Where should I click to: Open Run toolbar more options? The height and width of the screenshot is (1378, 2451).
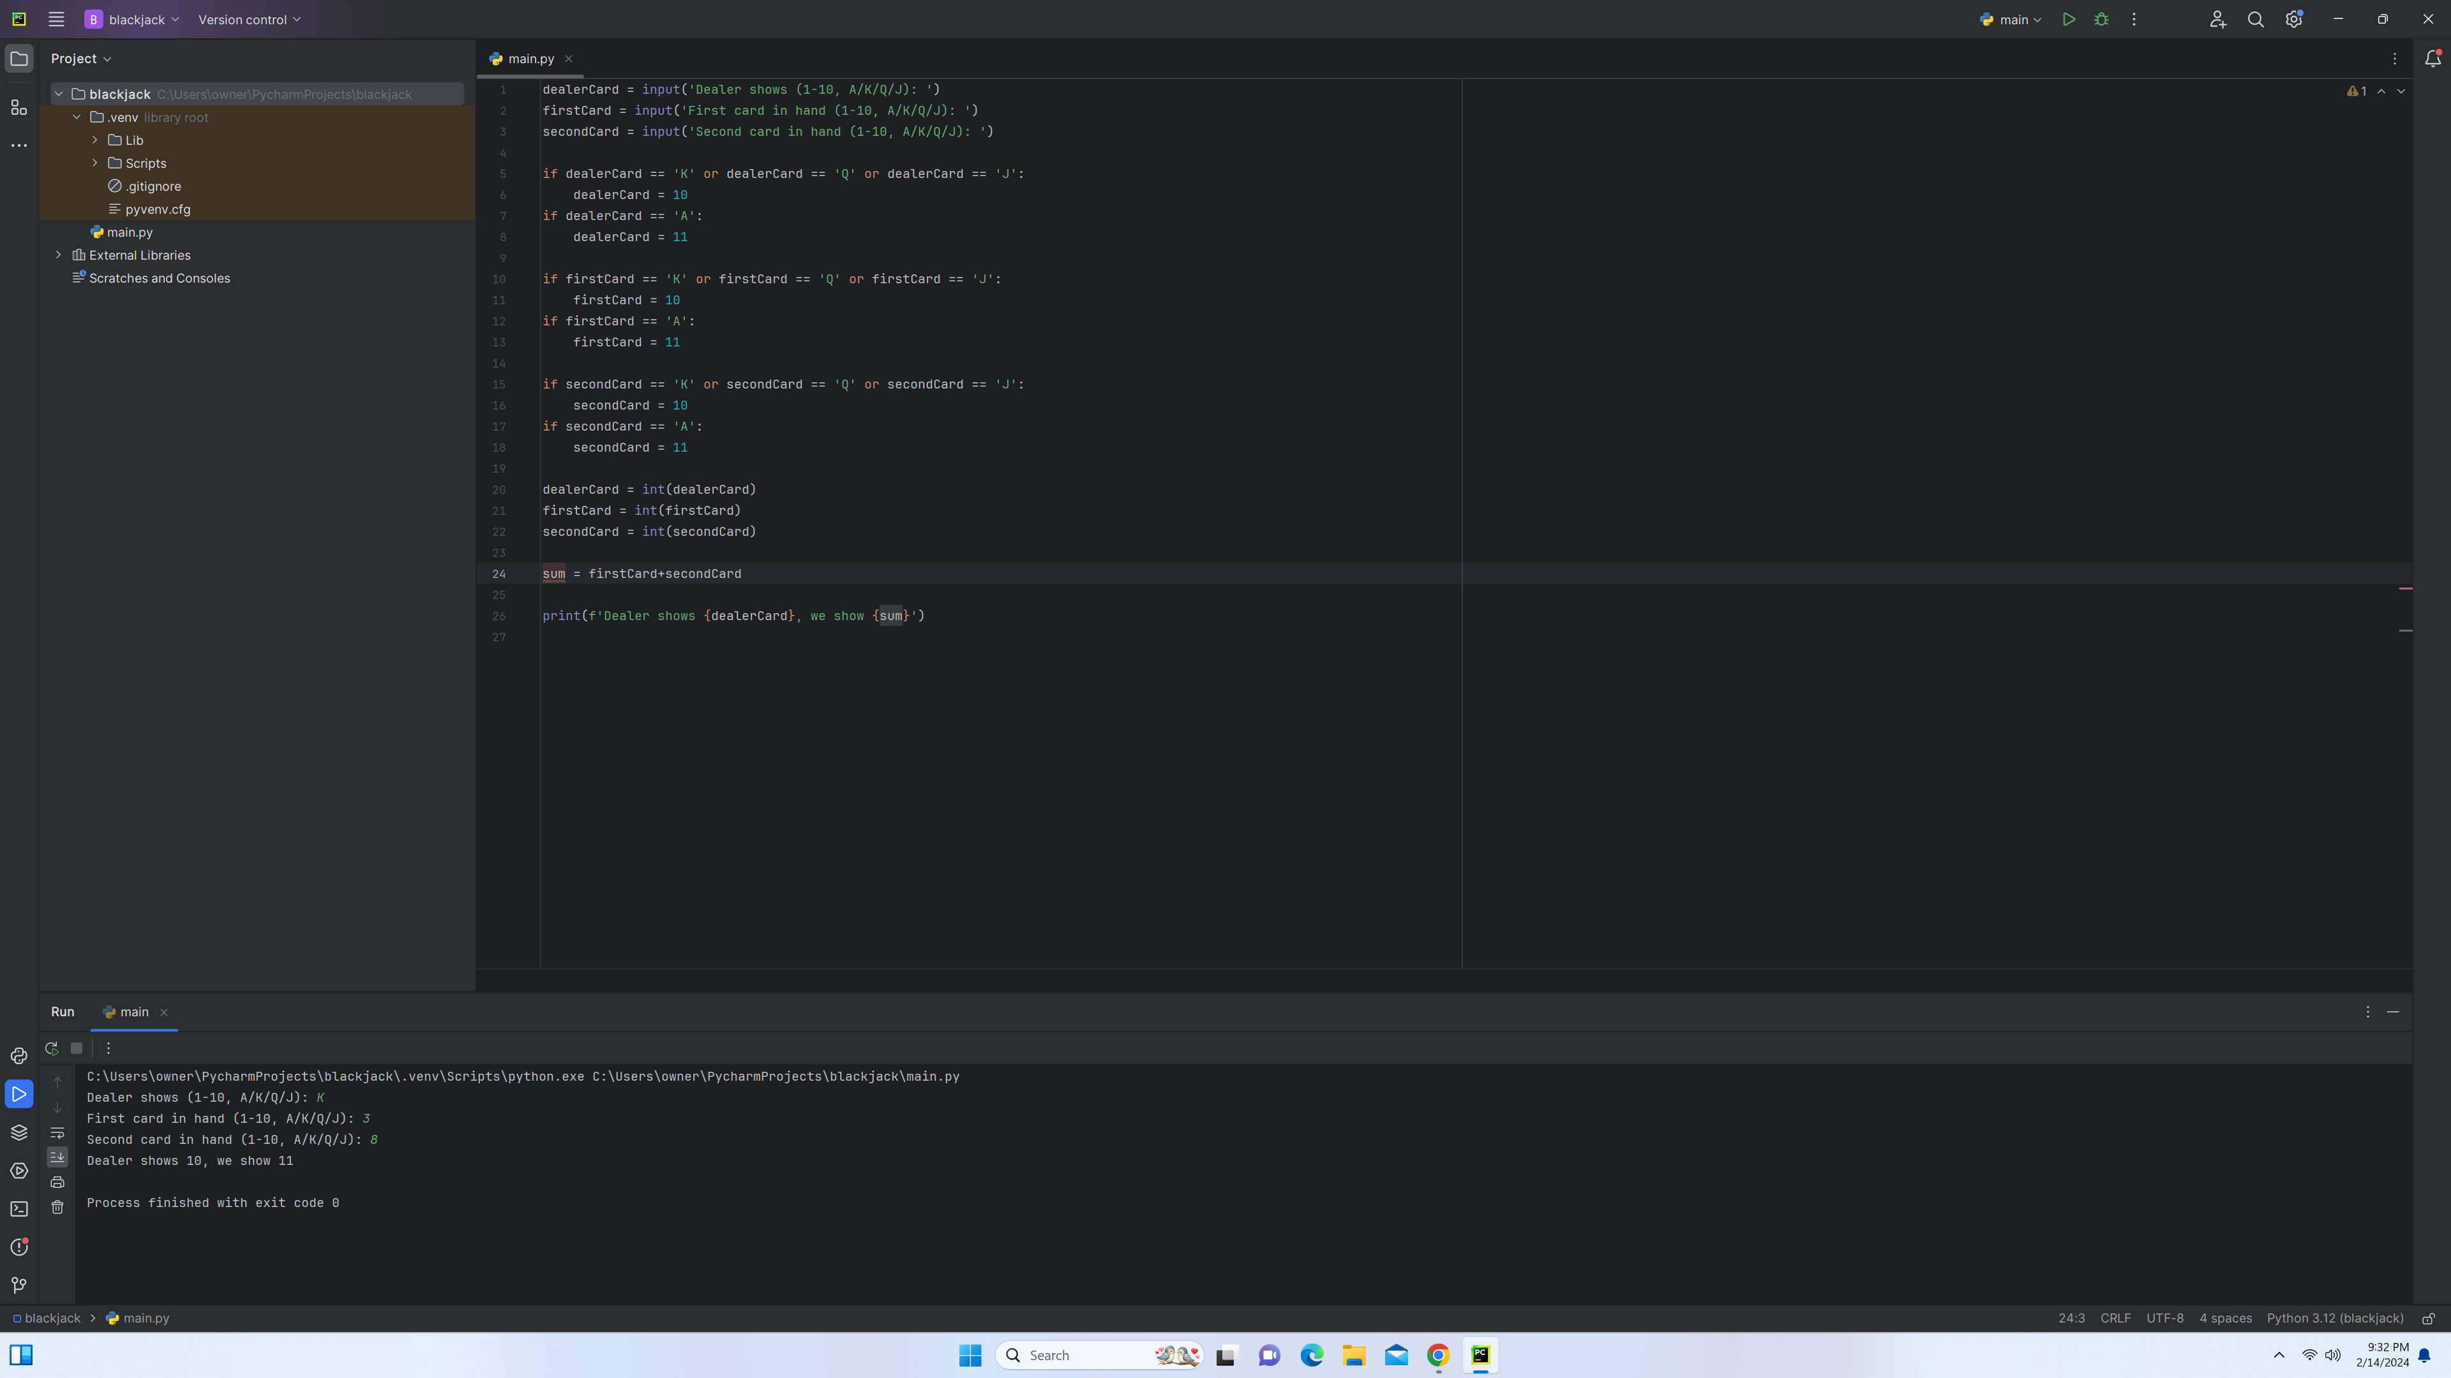tap(109, 1048)
